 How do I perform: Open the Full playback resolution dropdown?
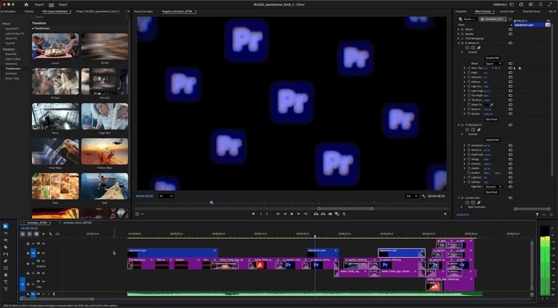point(411,196)
